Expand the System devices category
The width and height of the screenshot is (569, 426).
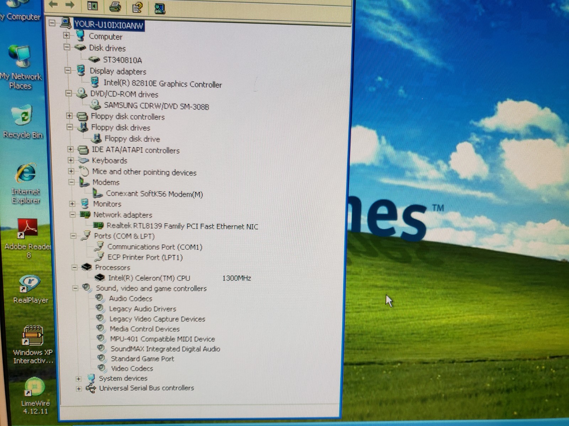(x=78, y=379)
